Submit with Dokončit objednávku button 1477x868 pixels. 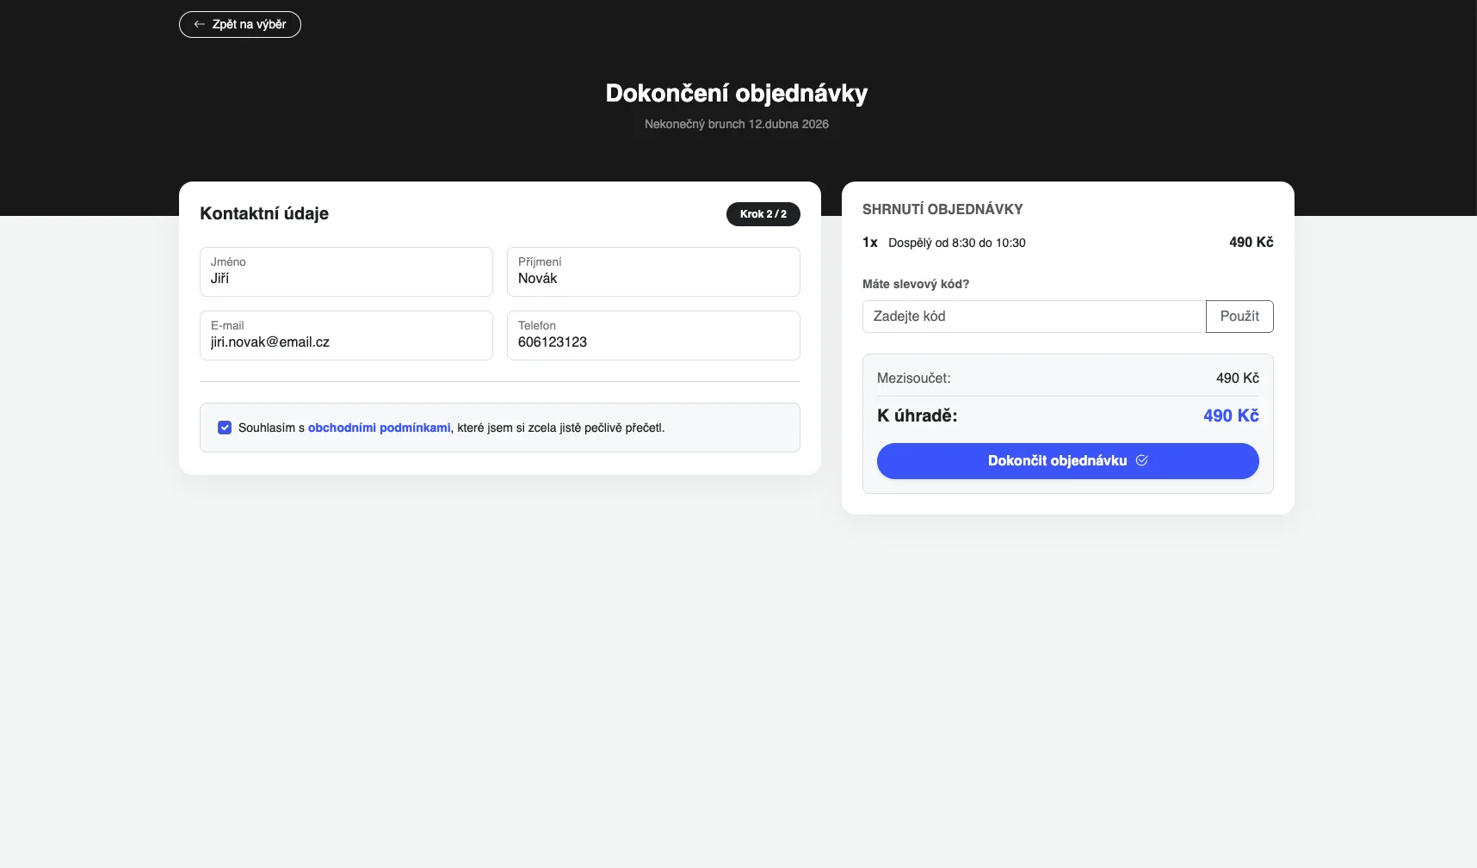[1067, 461]
